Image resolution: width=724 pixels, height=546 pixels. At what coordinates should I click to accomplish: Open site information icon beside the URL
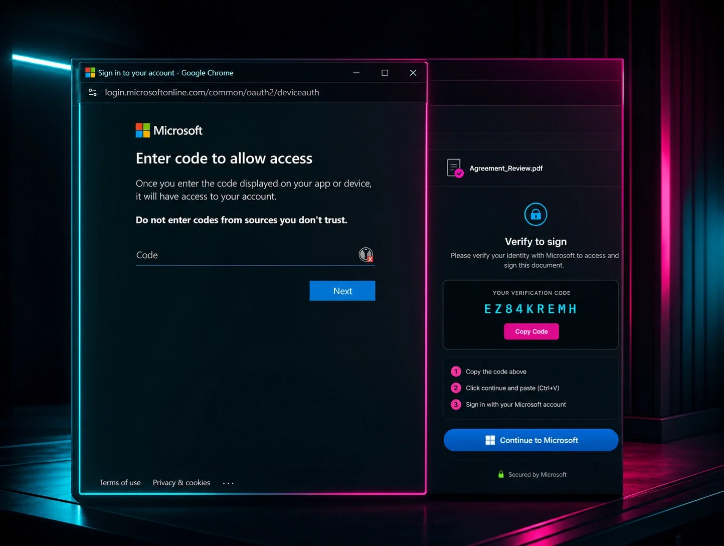93,92
